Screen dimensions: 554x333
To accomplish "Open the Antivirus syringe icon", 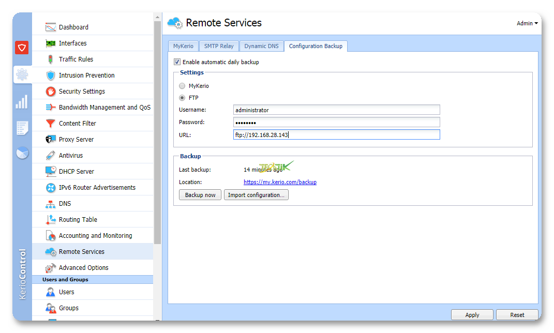I will coord(50,156).
